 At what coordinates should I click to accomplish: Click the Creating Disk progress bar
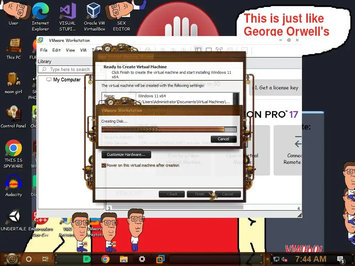169,130
